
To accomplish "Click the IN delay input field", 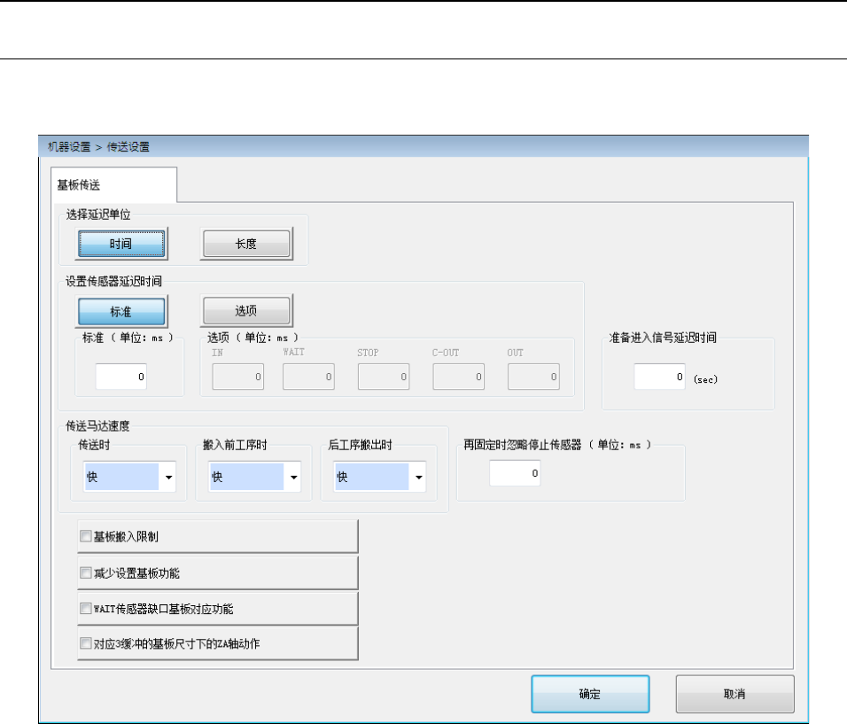I will 237,377.
